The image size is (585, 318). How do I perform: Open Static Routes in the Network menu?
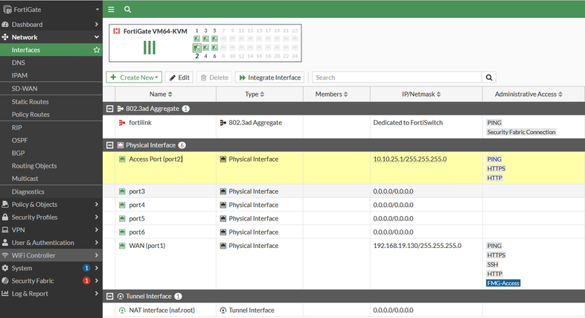click(31, 101)
